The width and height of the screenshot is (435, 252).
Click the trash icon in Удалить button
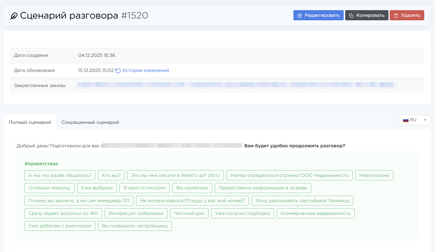point(396,16)
